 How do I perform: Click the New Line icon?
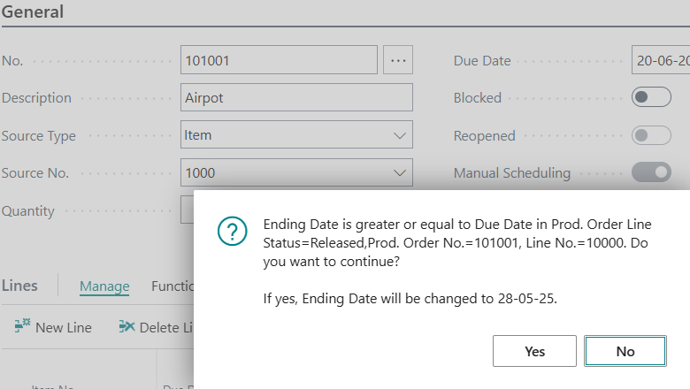click(x=23, y=327)
